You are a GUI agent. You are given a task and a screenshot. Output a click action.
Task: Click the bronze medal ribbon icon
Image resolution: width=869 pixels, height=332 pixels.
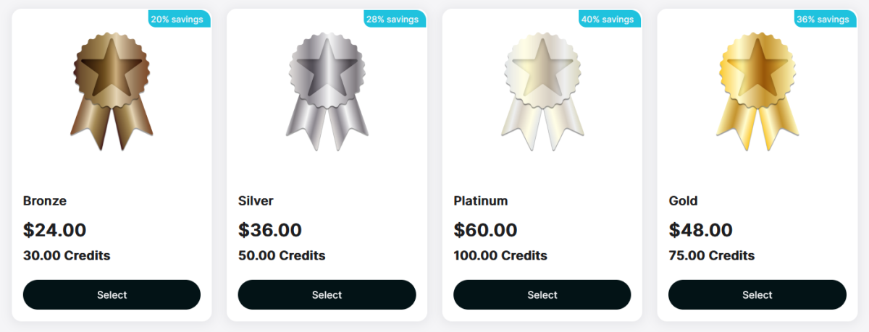pyautogui.click(x=112, y=92)
